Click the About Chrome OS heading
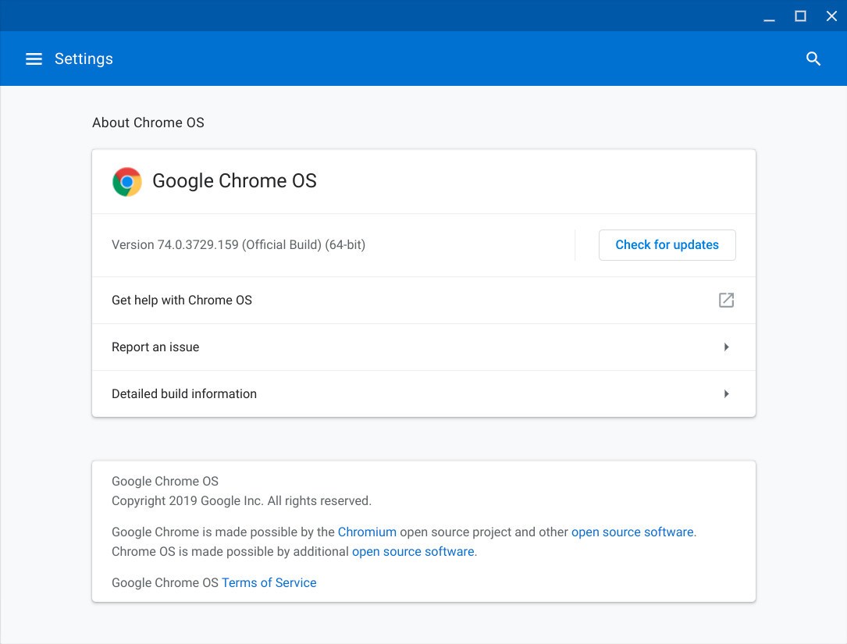 148,123
